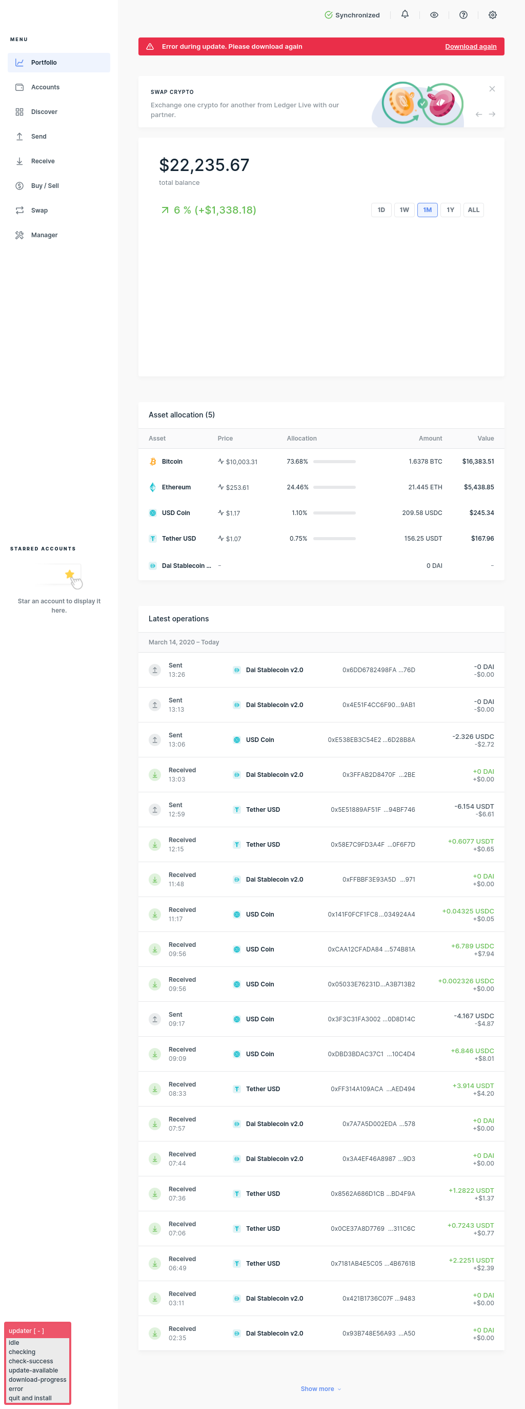Go to next banner slide arrow
This screenshot has height=1409, width=525.
492,115
